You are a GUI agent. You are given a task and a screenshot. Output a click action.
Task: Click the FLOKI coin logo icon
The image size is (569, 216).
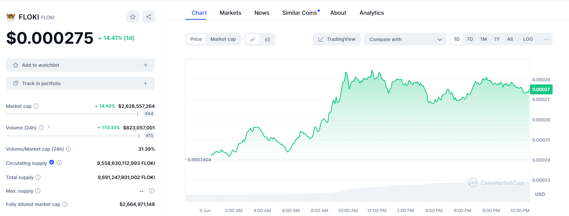11,17
